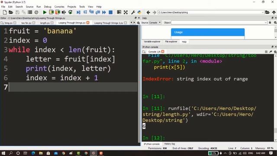277x156 pixels.
Task: Run cell and advance to next
Action: (x=58, y=12)
